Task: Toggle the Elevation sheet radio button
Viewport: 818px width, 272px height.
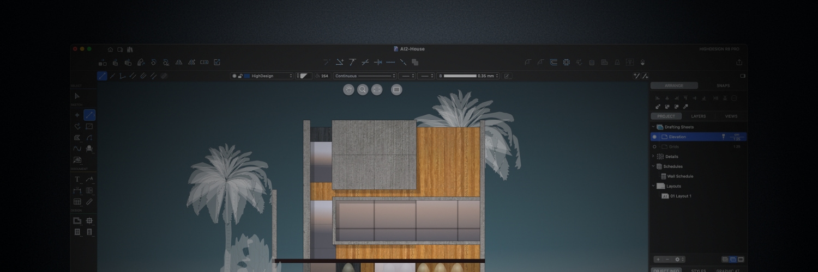Action: point(654,137)
